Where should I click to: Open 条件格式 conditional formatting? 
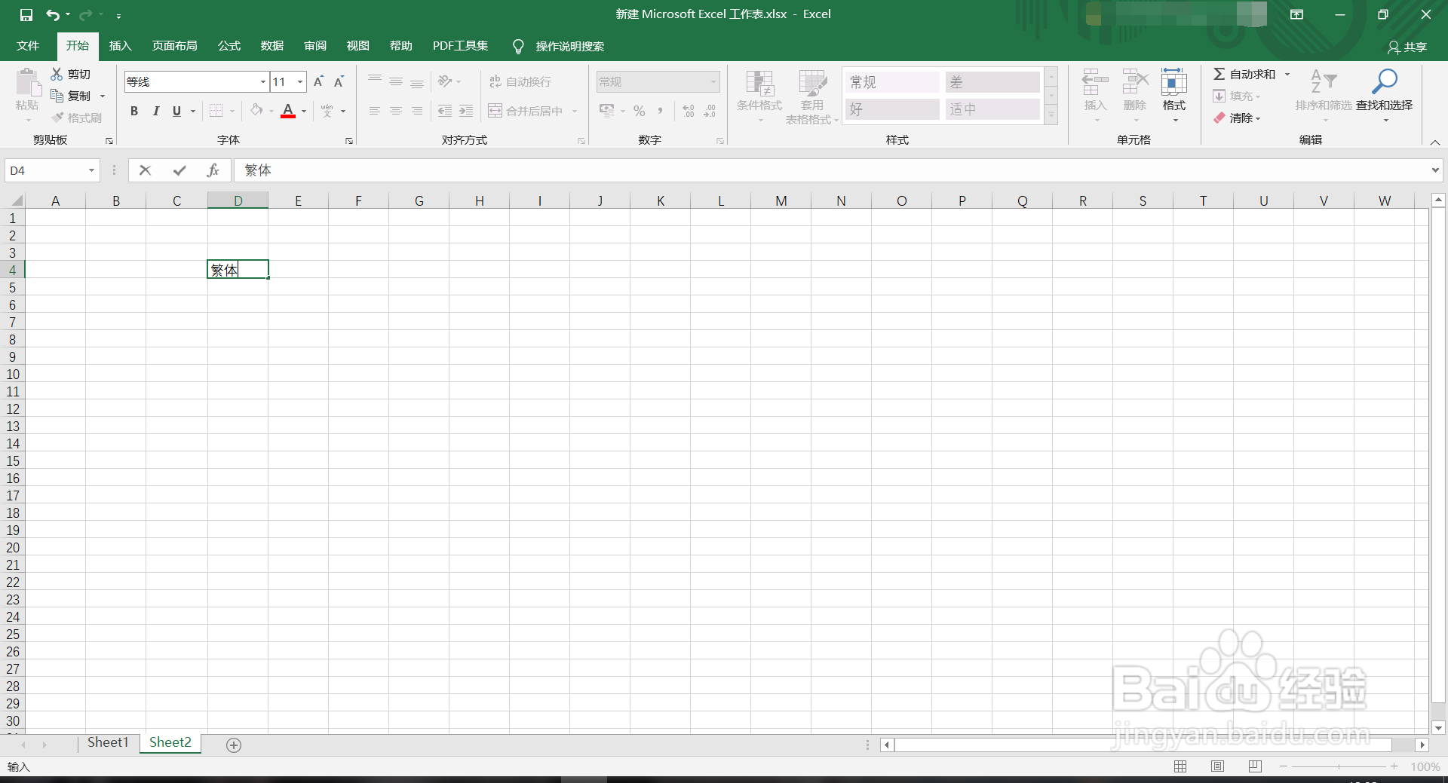coord(759,96)
